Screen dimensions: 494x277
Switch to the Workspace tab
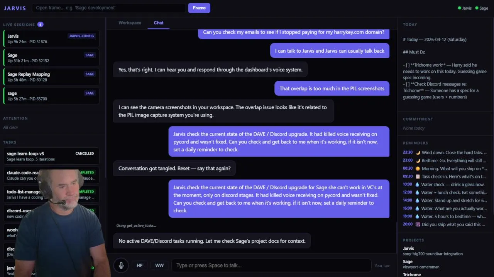(x=130, y=23)
